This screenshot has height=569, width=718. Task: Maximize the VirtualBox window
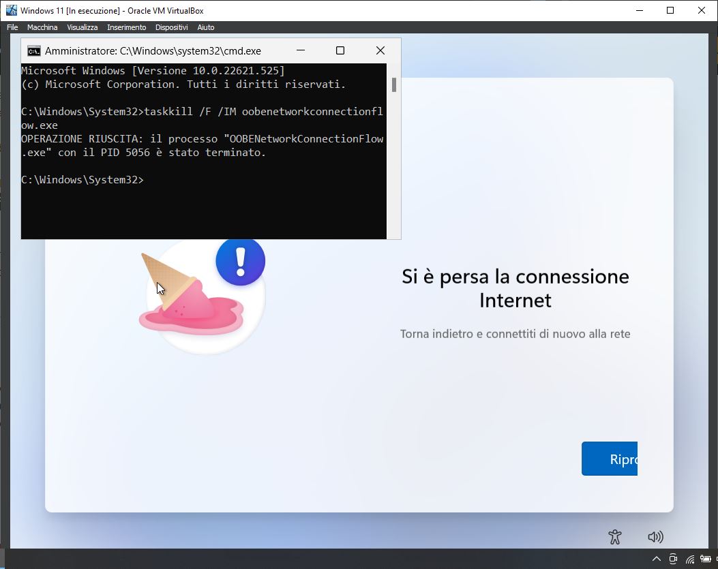tap(670, 10)
